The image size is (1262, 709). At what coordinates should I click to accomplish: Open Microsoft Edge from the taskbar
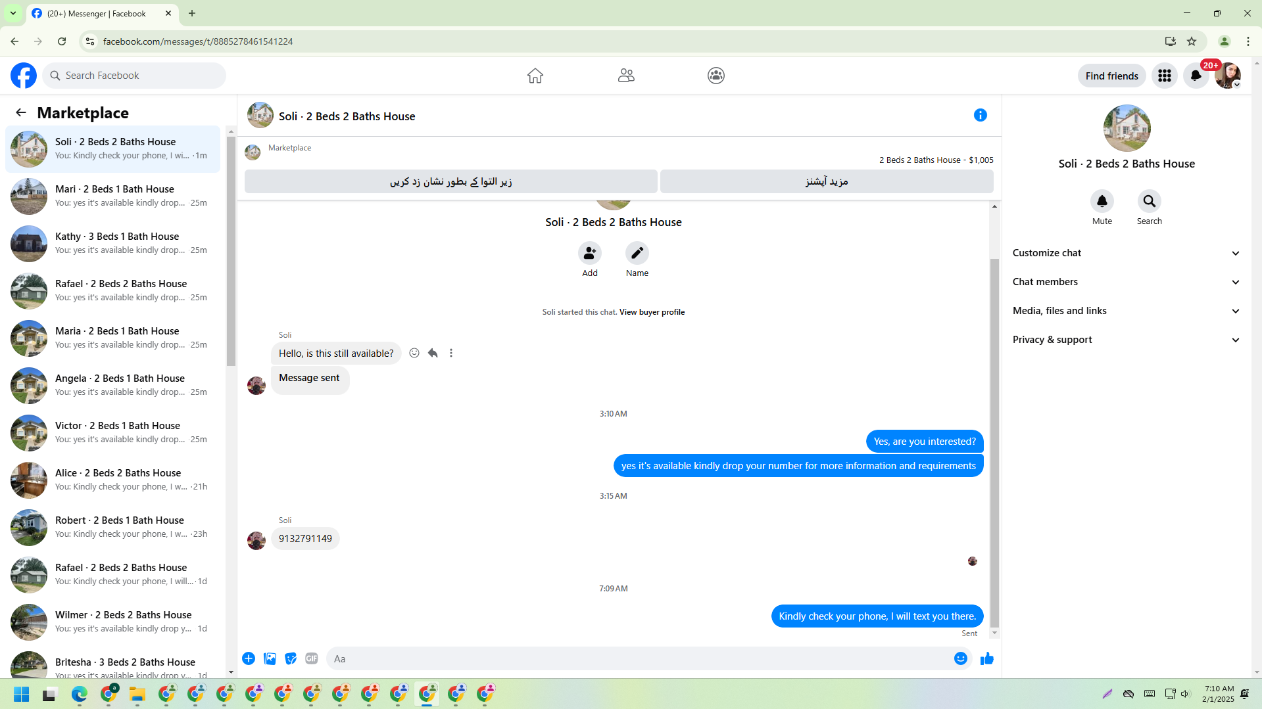tap(80, 694)
